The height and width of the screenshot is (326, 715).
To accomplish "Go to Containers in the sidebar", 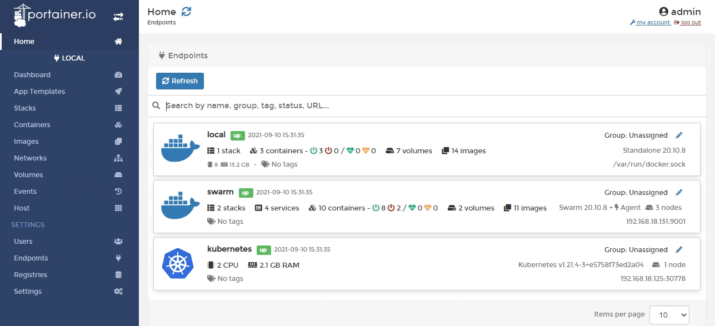I will pos(32,125).
